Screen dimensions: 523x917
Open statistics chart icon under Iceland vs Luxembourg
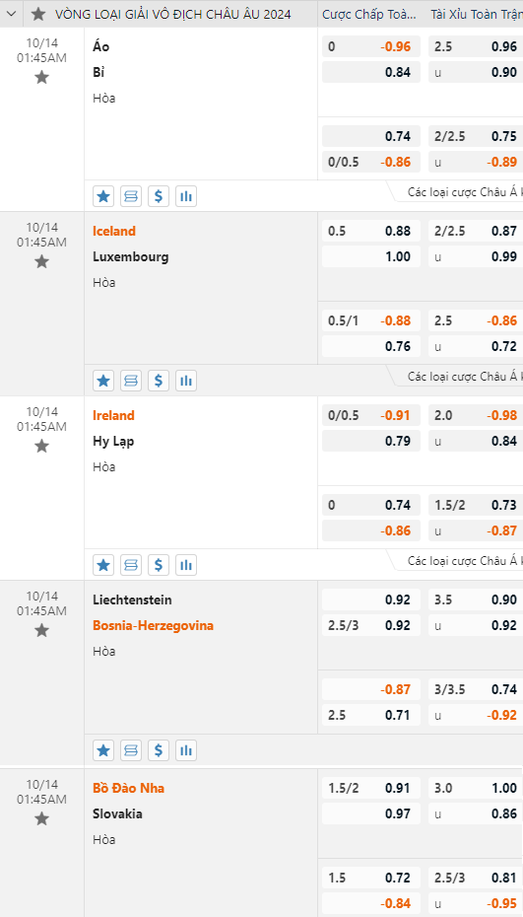(186, 381)
